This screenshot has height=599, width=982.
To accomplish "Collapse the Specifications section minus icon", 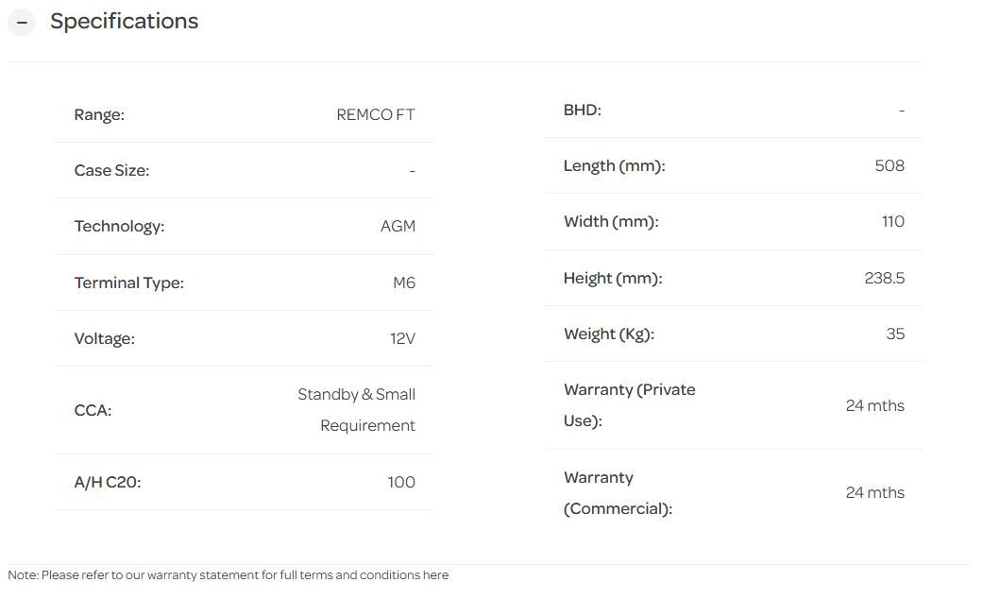I will pyautogui.click(x=22, y=23).
